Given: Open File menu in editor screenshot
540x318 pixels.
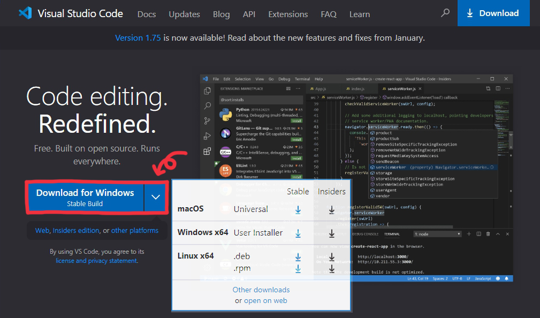Looking at the screenshot, I should (x=216, y=79).
